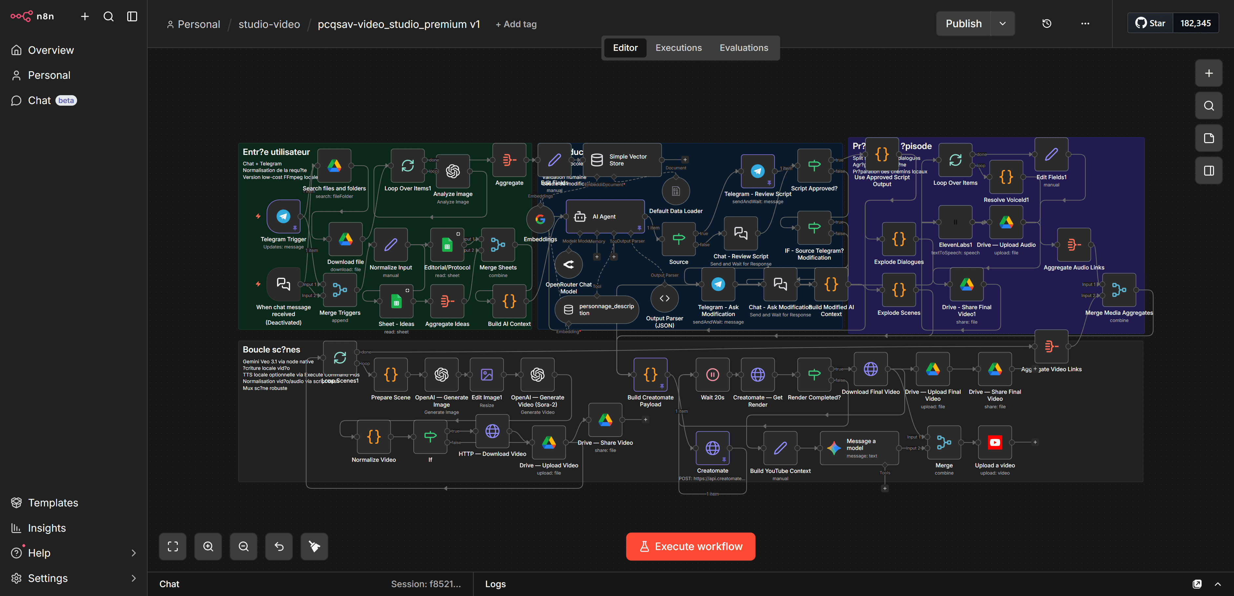This screenshot has height=596, width=1234.
Task: Open the Logs tab
Action: 495,584
